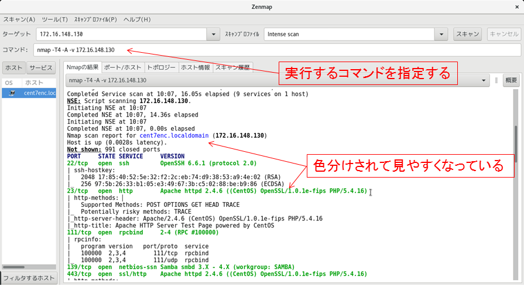Open the ヘルプ(H) menu

click(137, 19)
